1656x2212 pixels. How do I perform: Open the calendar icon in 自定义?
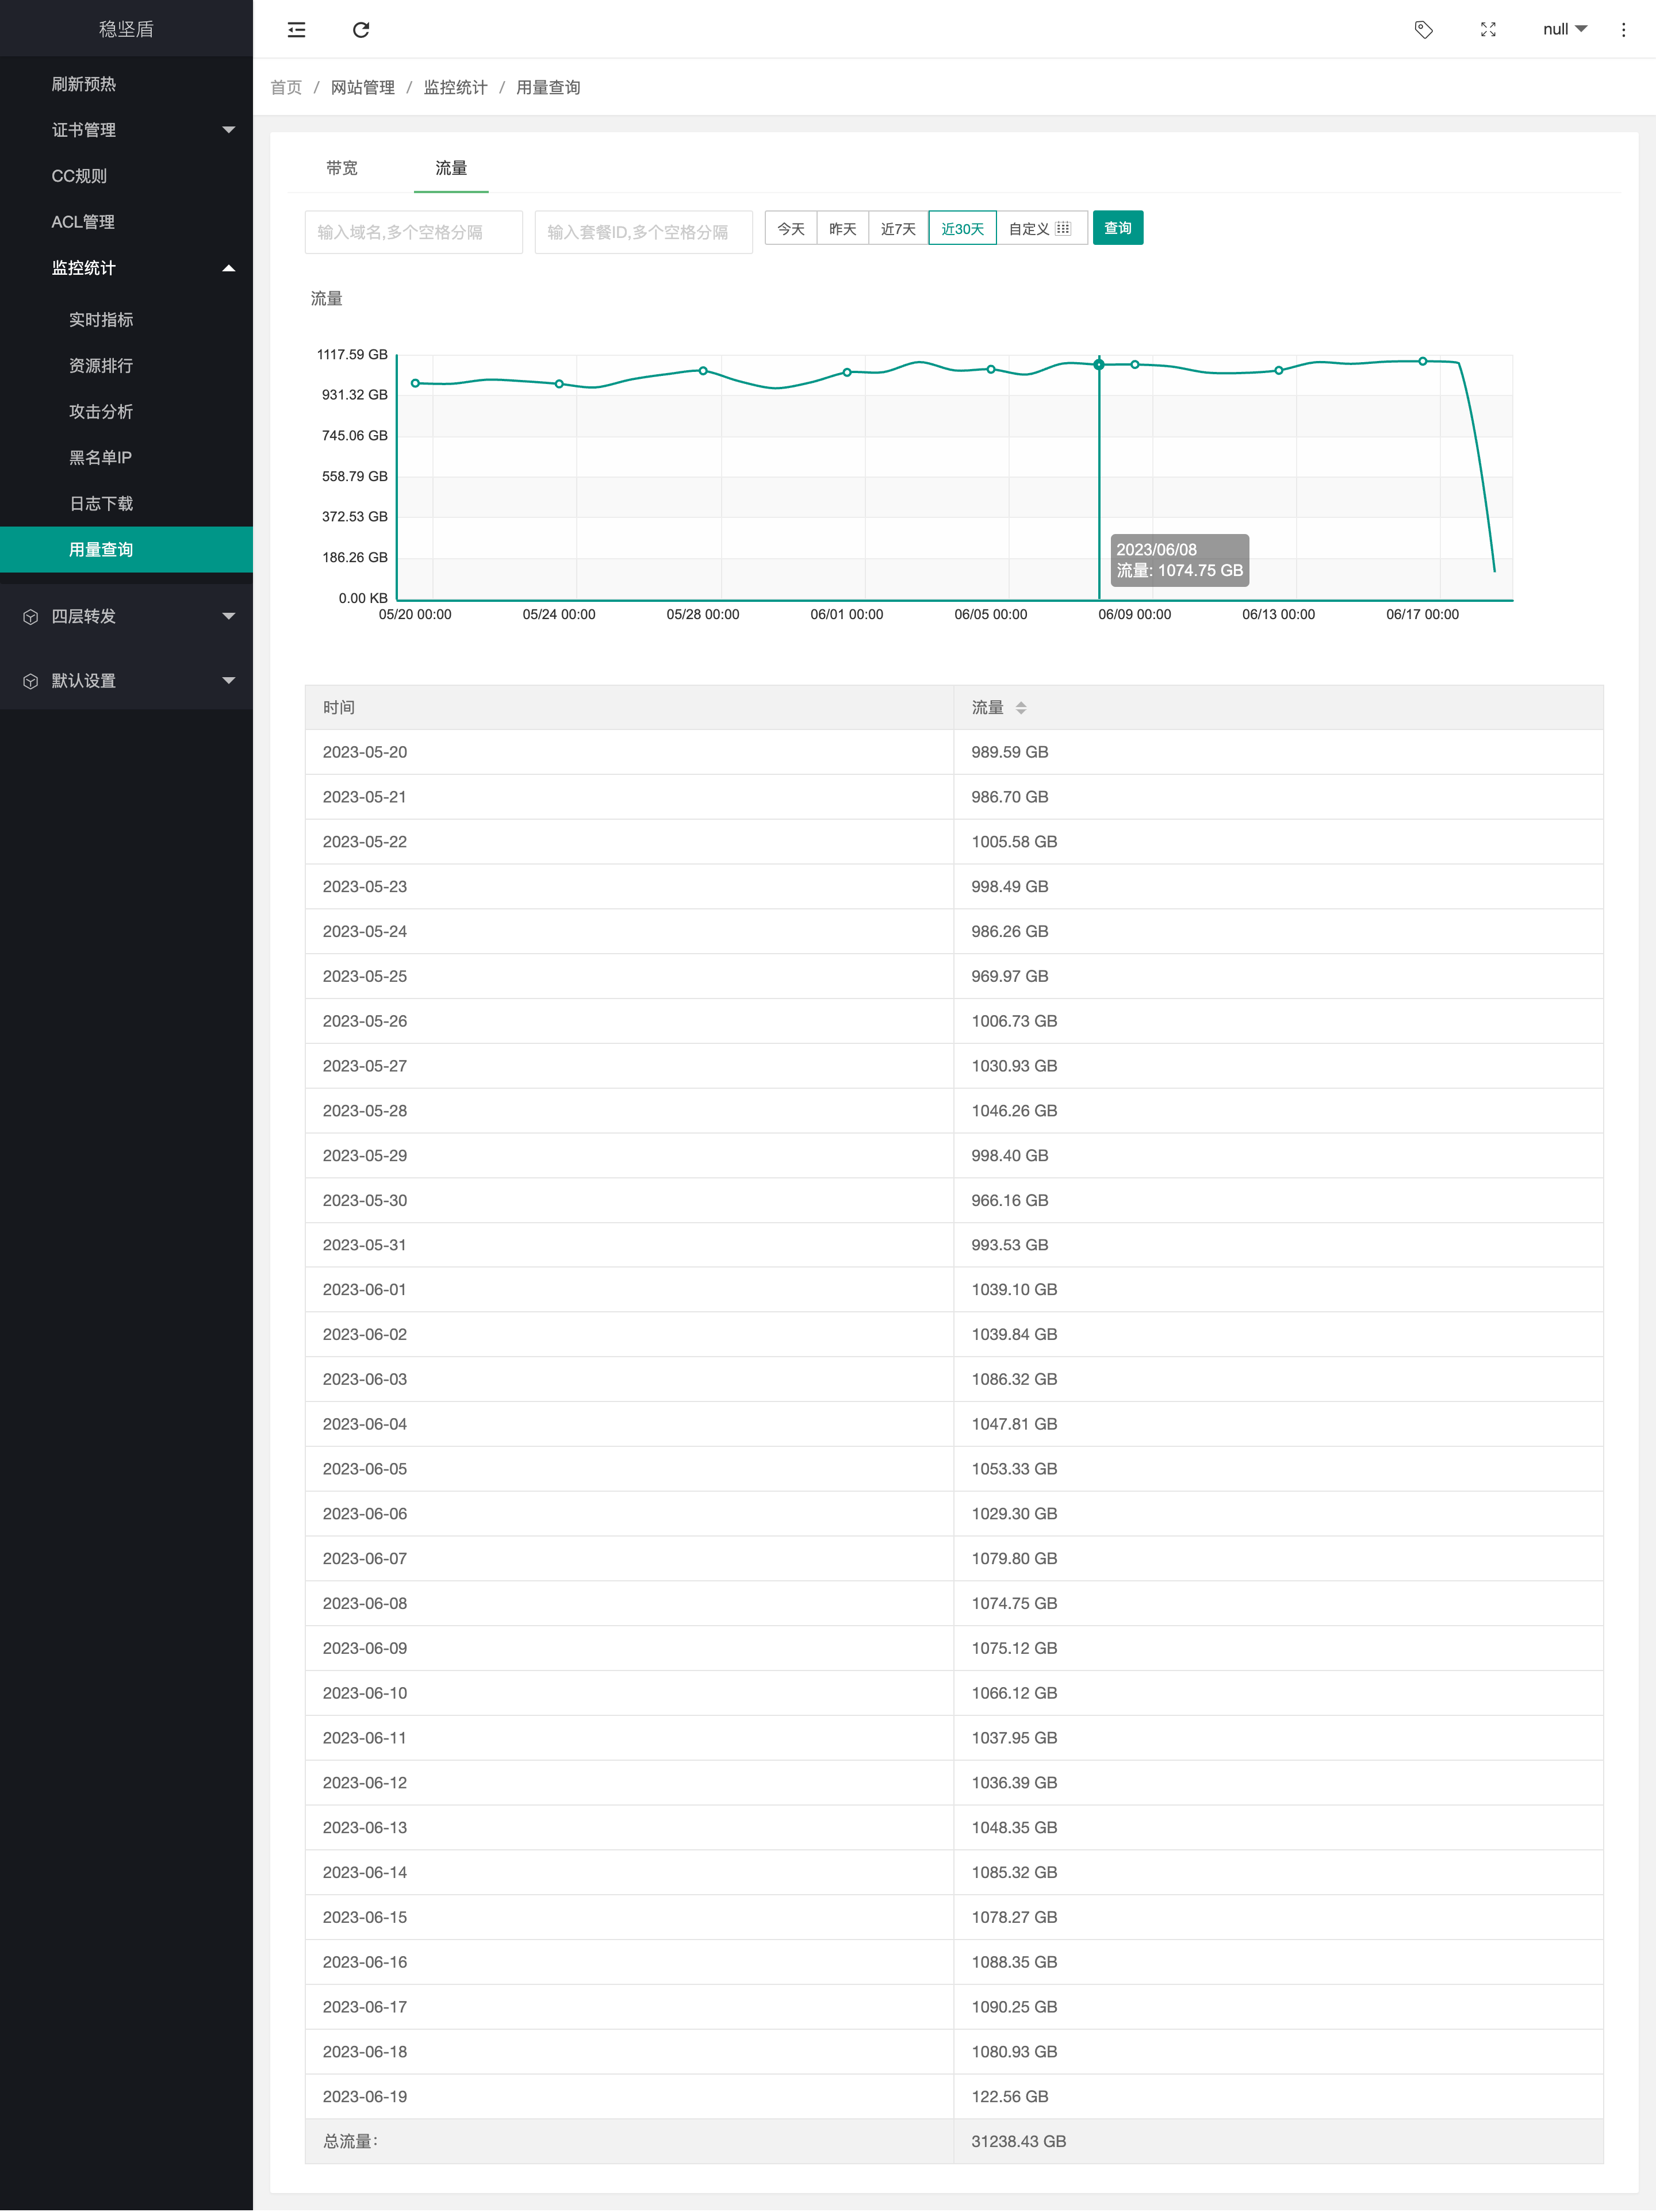(1063, 228)
